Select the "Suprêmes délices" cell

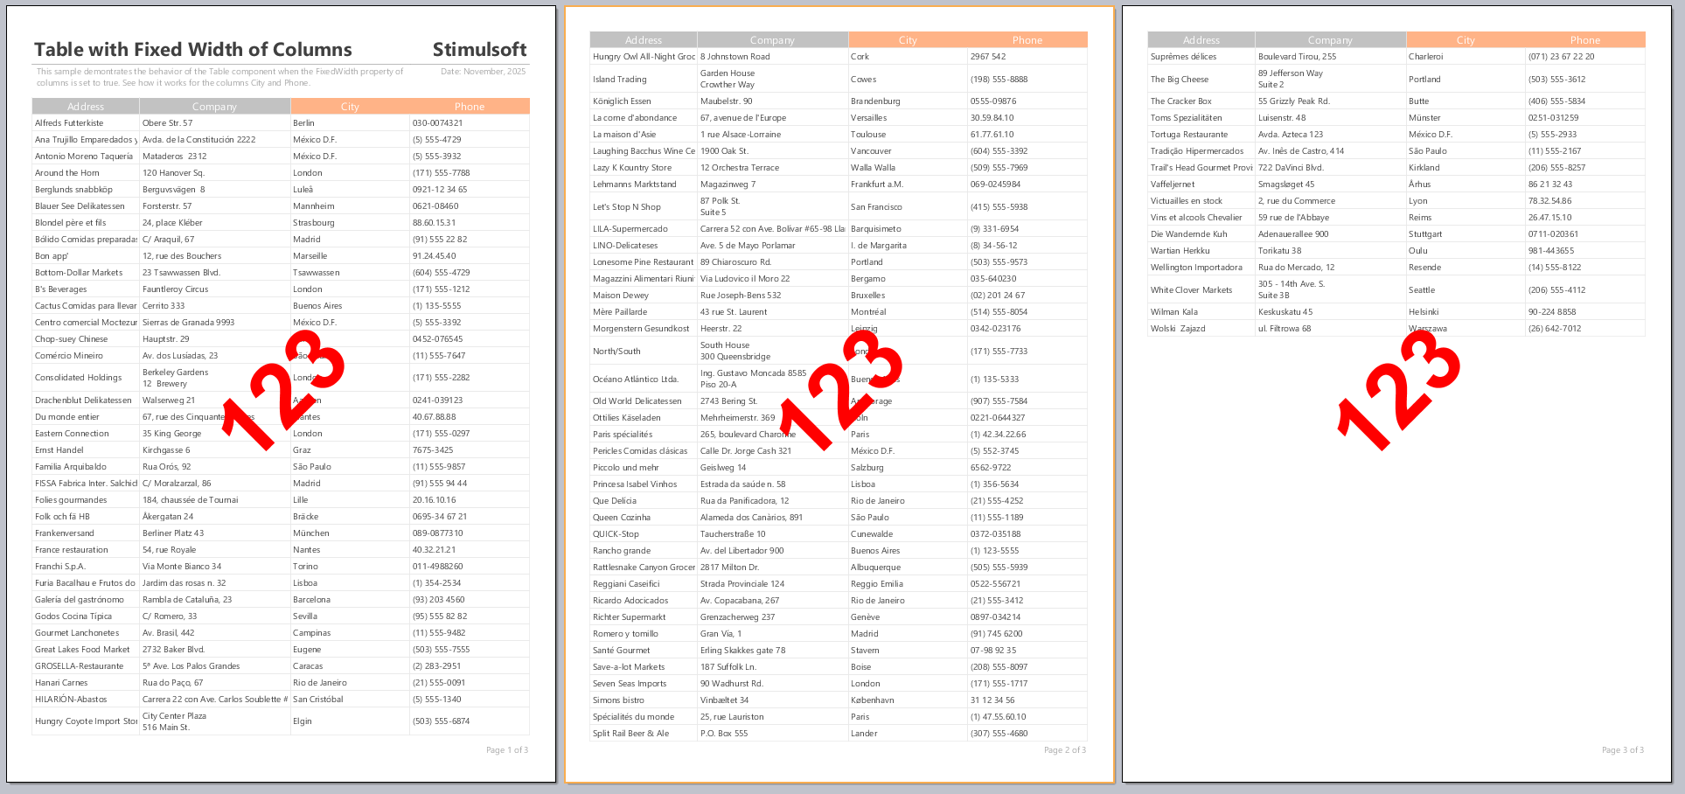(1183, 57)
